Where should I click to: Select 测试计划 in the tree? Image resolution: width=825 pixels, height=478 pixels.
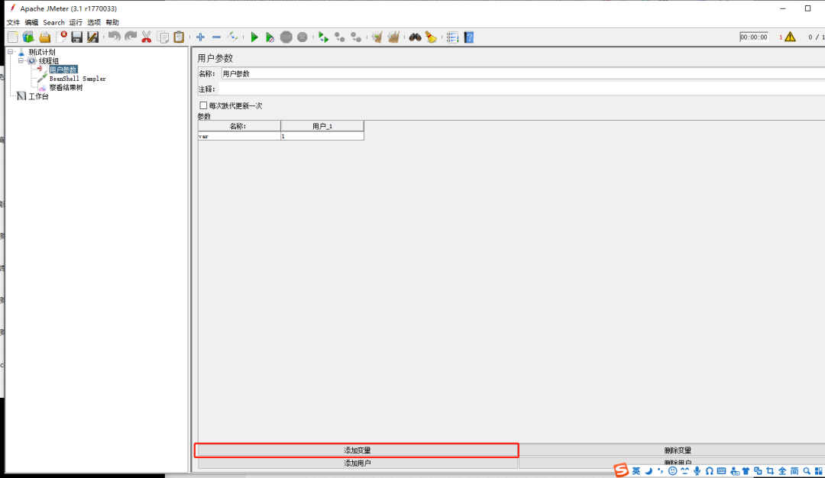pos(41,51)
